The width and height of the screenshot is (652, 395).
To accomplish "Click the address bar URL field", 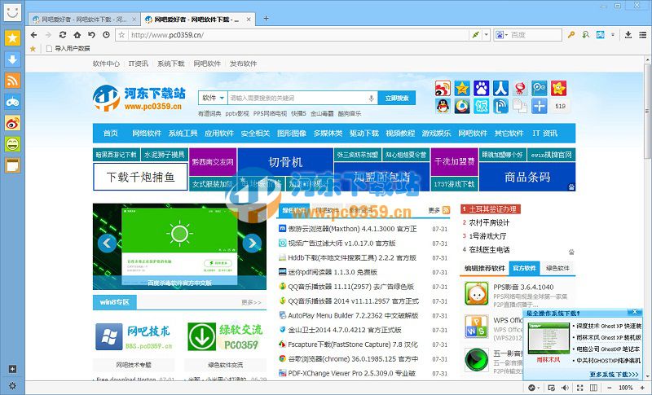I will point(297,35).
